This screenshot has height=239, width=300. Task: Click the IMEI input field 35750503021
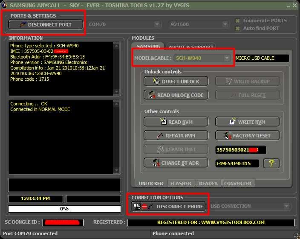pyautogui.click(x=241, y=150)
